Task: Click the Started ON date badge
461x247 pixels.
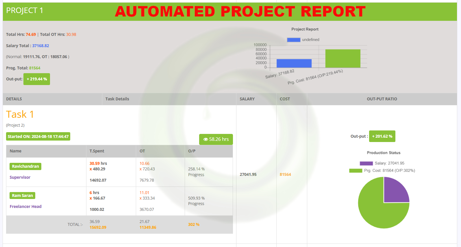Action: [38, 137]
